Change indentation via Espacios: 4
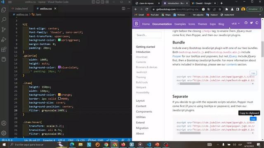Image resolution: width=264 pixels, height=148 pixels. [x=49, y=140]
